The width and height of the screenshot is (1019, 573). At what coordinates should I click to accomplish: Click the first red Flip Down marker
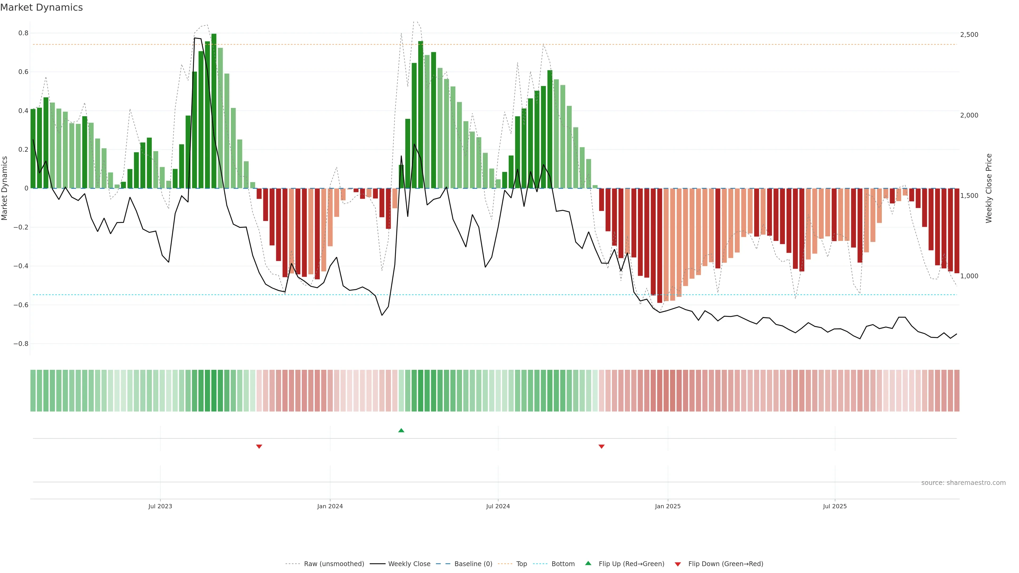pos(259,446)
